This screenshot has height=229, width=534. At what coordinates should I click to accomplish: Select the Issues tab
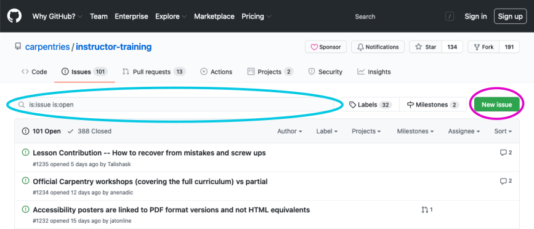click(x=84, y=72)
